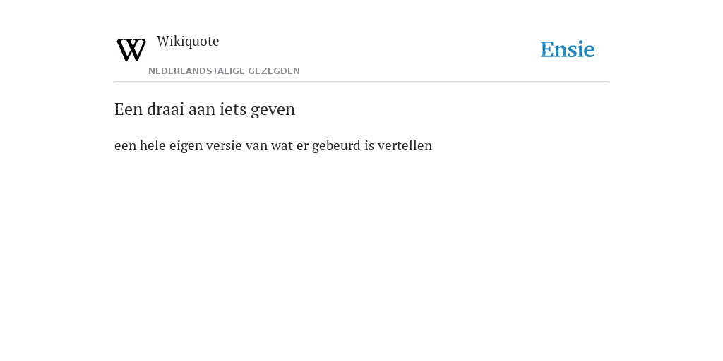Click the first word Een of the heading
This screenshot has width=723, height=361.
129,109
